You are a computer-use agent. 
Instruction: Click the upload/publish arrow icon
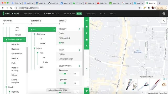[87, 33]
